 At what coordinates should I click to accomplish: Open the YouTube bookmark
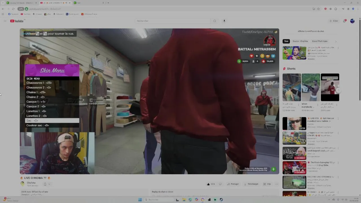pyautogui.click(x=26, y=14)
